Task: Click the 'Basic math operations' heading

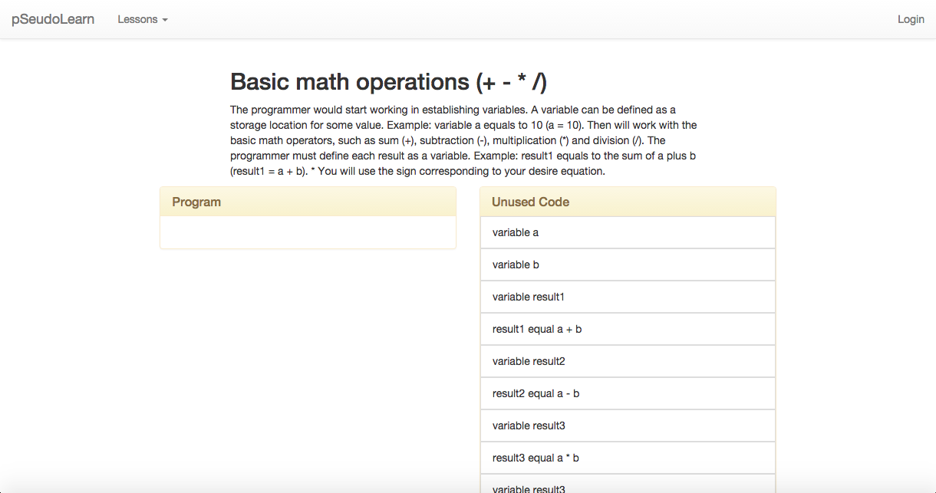Action: (x=388, y=82)
